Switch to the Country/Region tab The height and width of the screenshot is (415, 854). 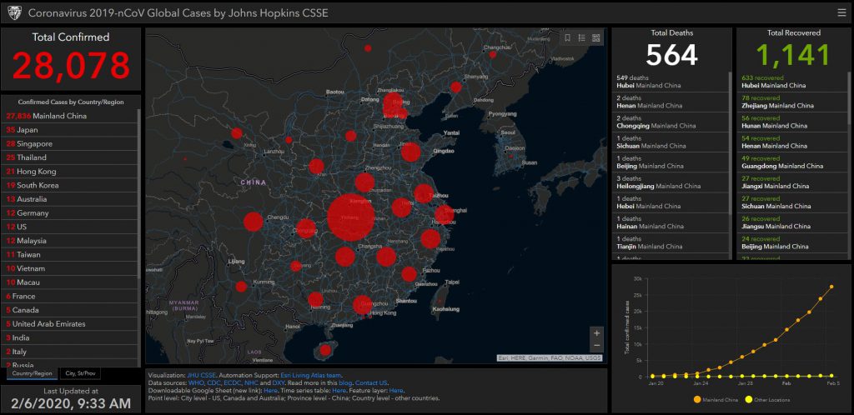coord(33,374)
